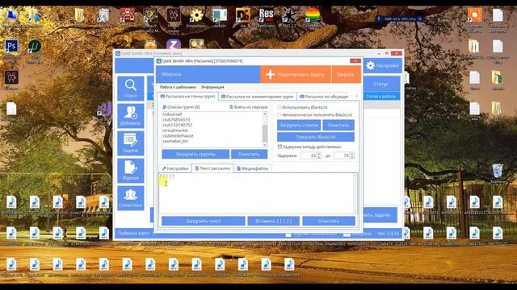This screenshot has width=517, height=290.
Task: Click the Статус column header in main window
Action: (380, 84)
